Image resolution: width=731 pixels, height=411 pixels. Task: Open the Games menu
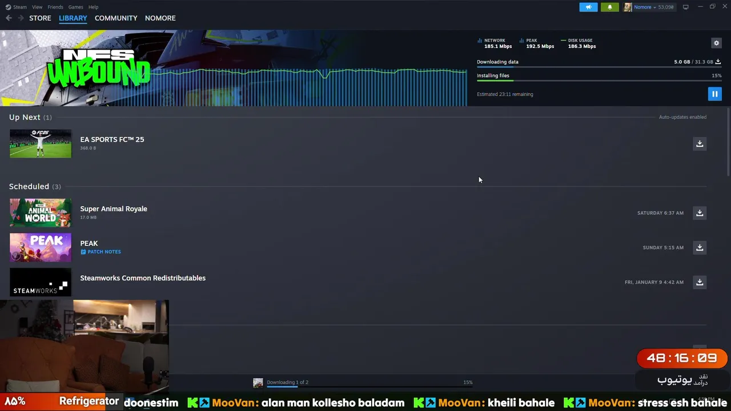75,7
